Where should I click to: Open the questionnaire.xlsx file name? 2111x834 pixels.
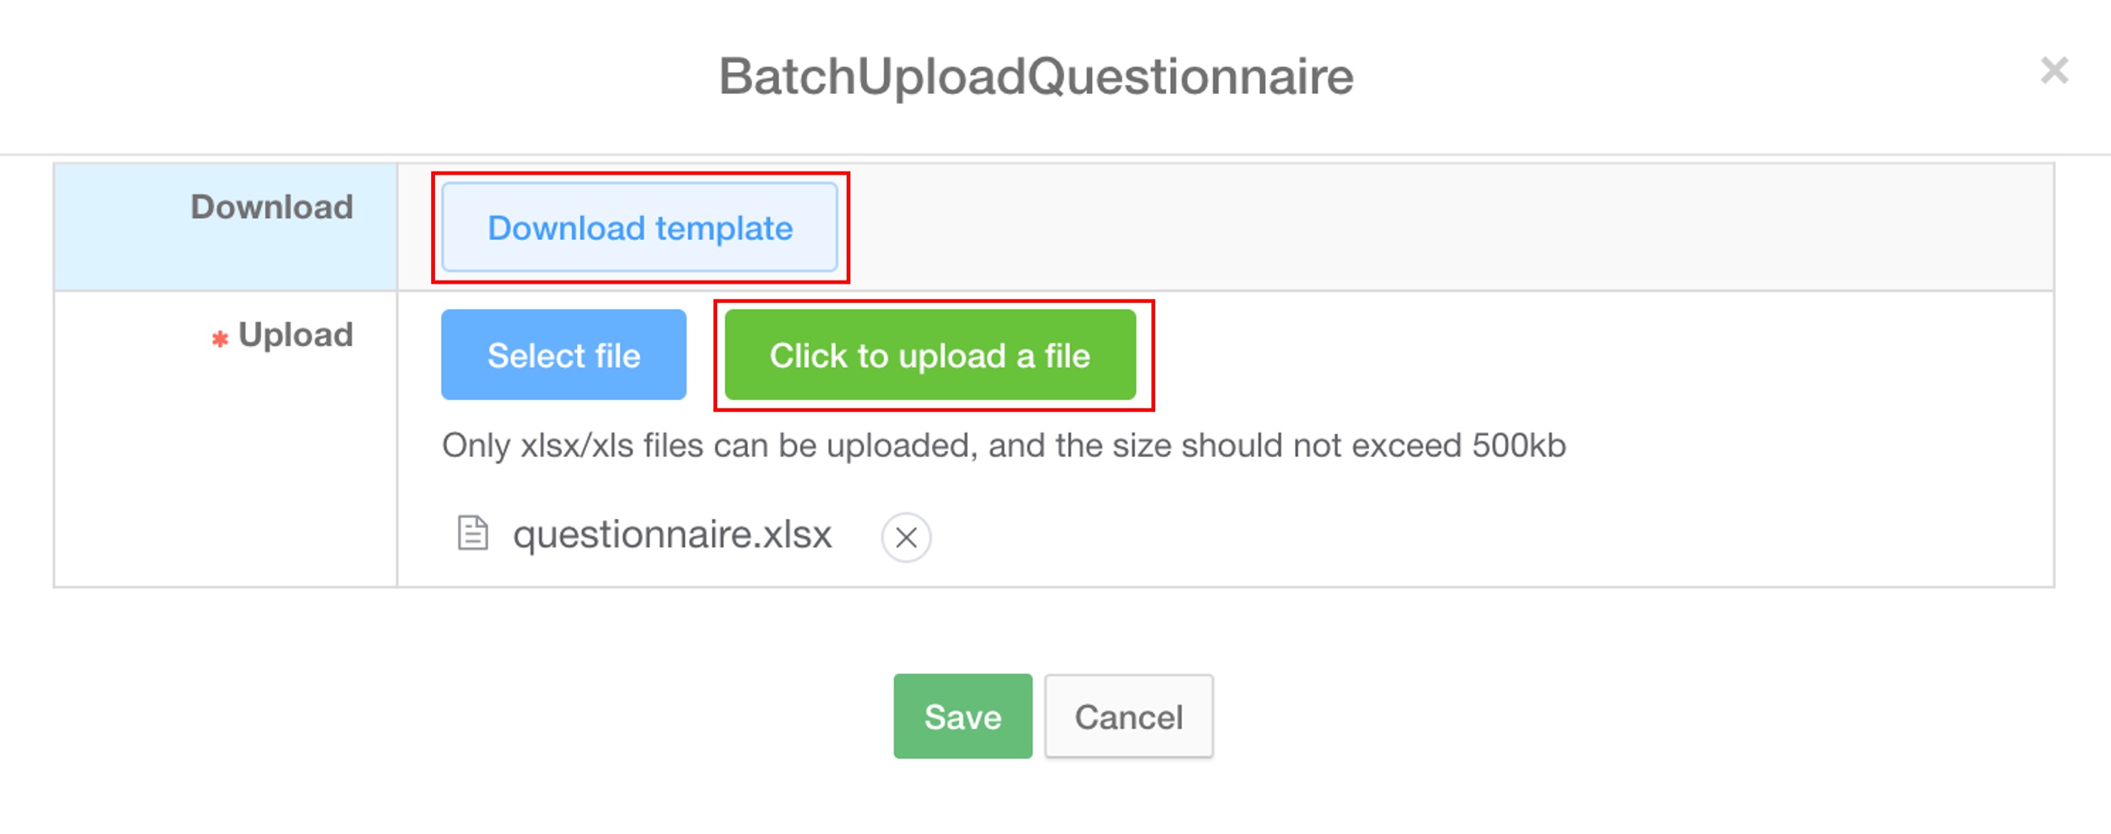[x=672, y=535]
